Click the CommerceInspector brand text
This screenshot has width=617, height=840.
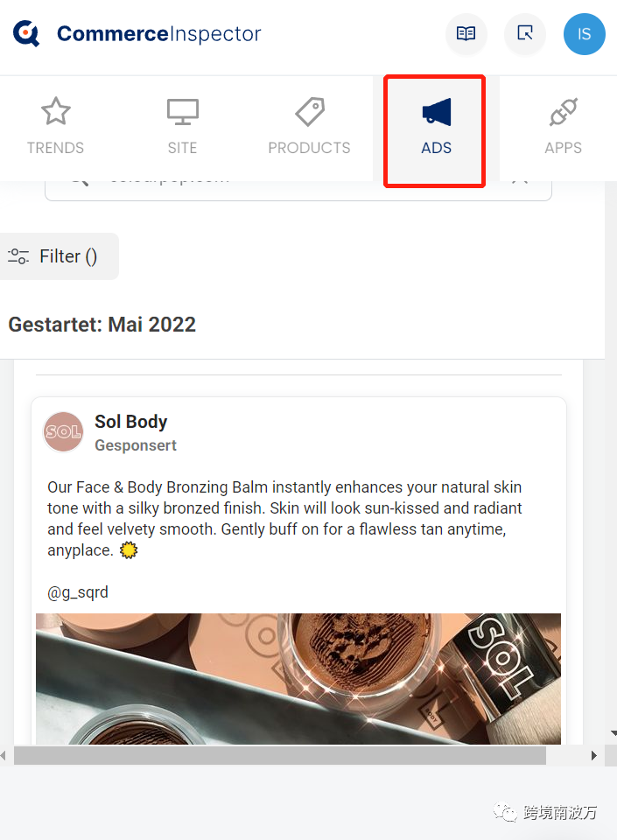coord(159,34)
